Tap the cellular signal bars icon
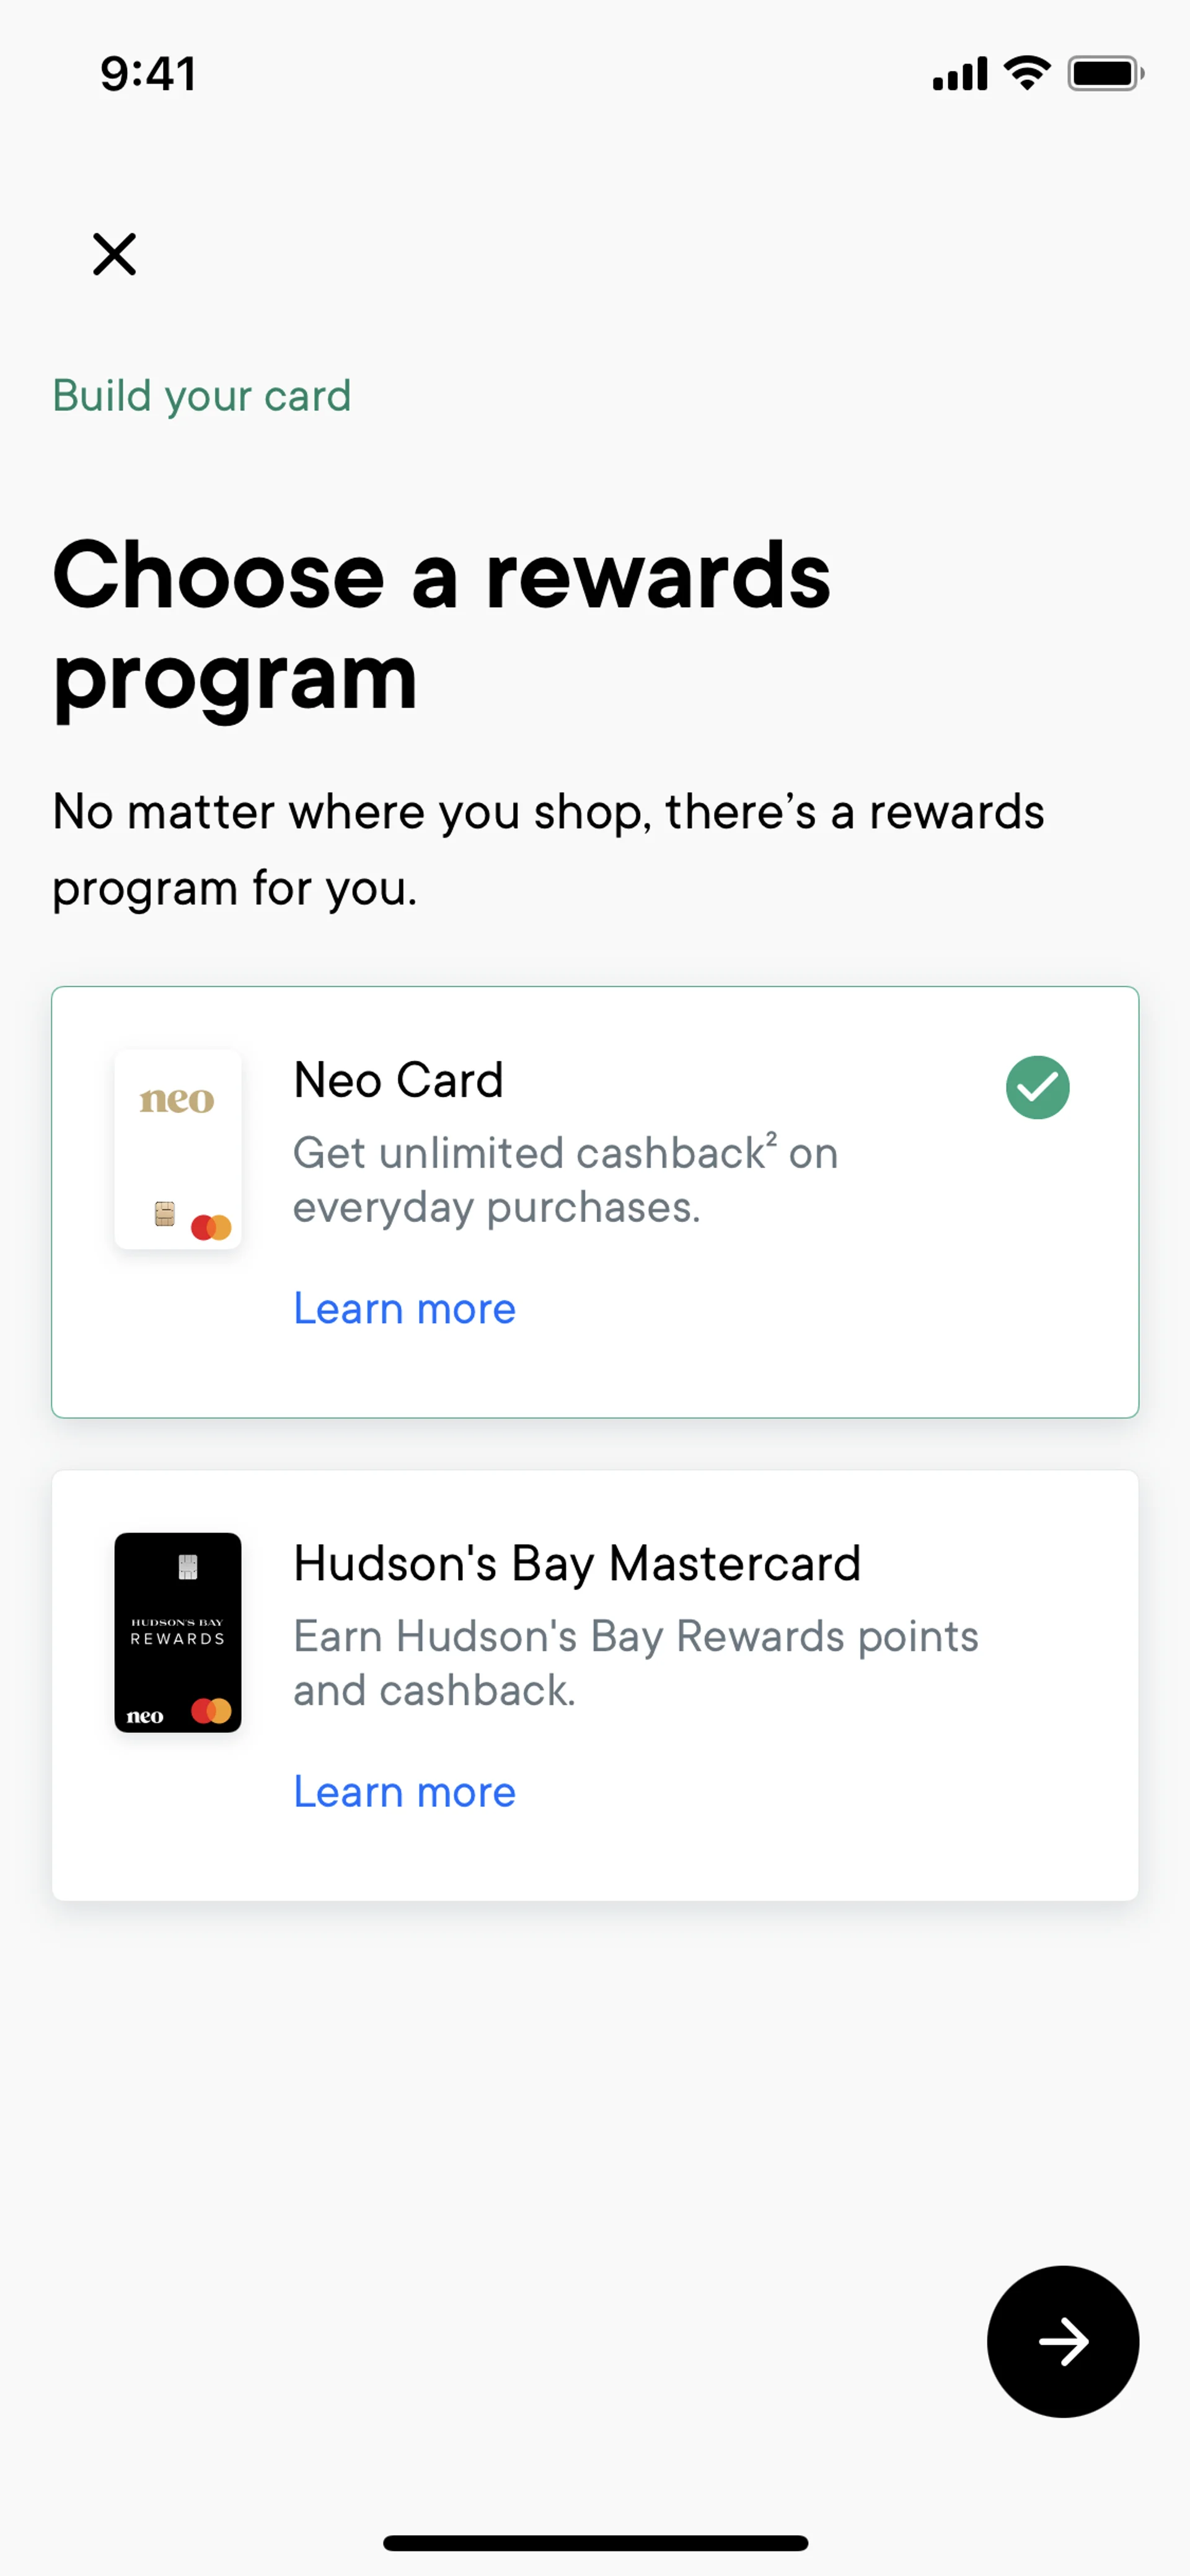Viewport: 1190px width, 2576px height. point(959,74)
